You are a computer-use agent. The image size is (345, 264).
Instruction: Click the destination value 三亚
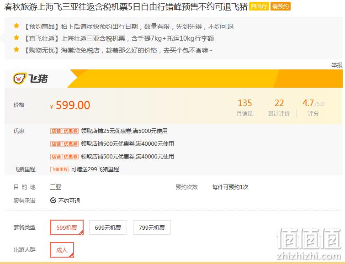click(x=56, y=187)
